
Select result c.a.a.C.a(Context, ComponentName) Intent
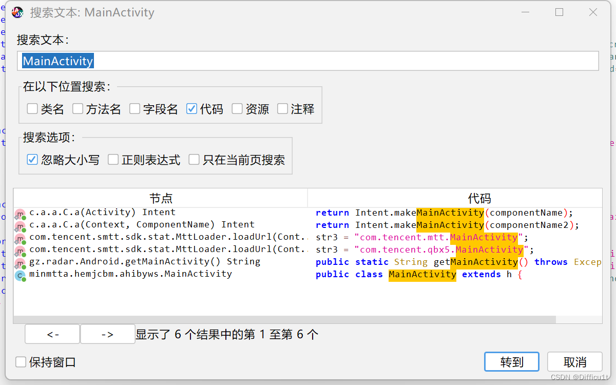click(x=142, y=224)
